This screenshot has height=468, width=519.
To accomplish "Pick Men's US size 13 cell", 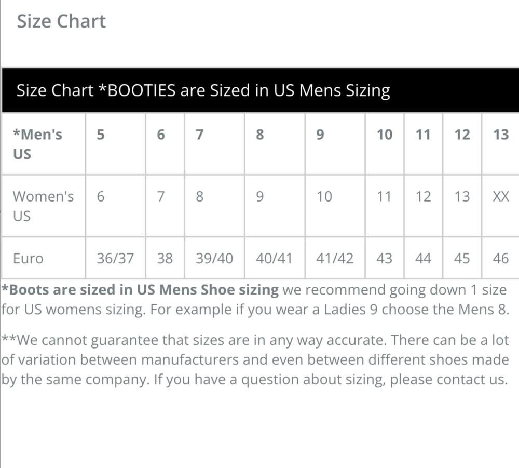I will (501, 135).
